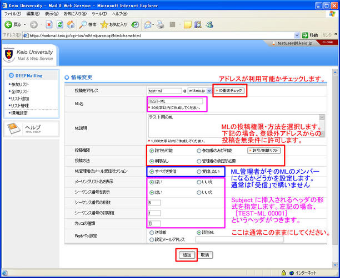
Task: Click the 追加 button
Action: point(187,255)
